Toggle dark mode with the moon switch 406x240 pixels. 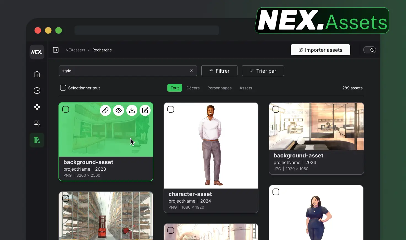(x=370, y=50)
